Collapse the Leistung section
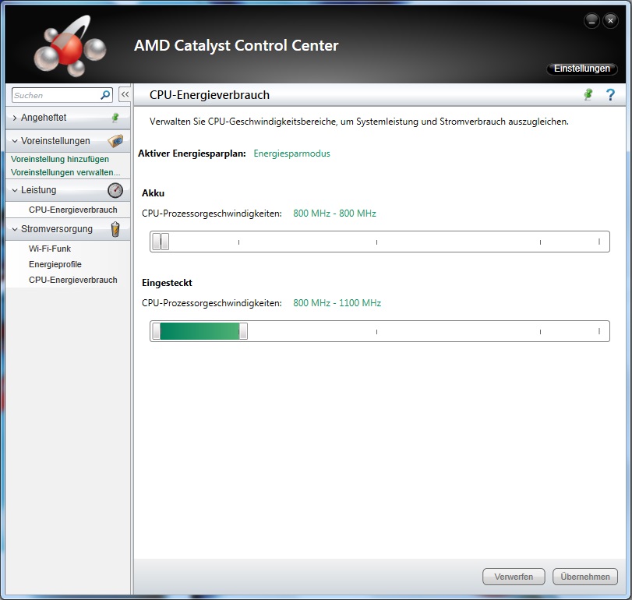This screenshot has width=632, height=600. point(15,190)
